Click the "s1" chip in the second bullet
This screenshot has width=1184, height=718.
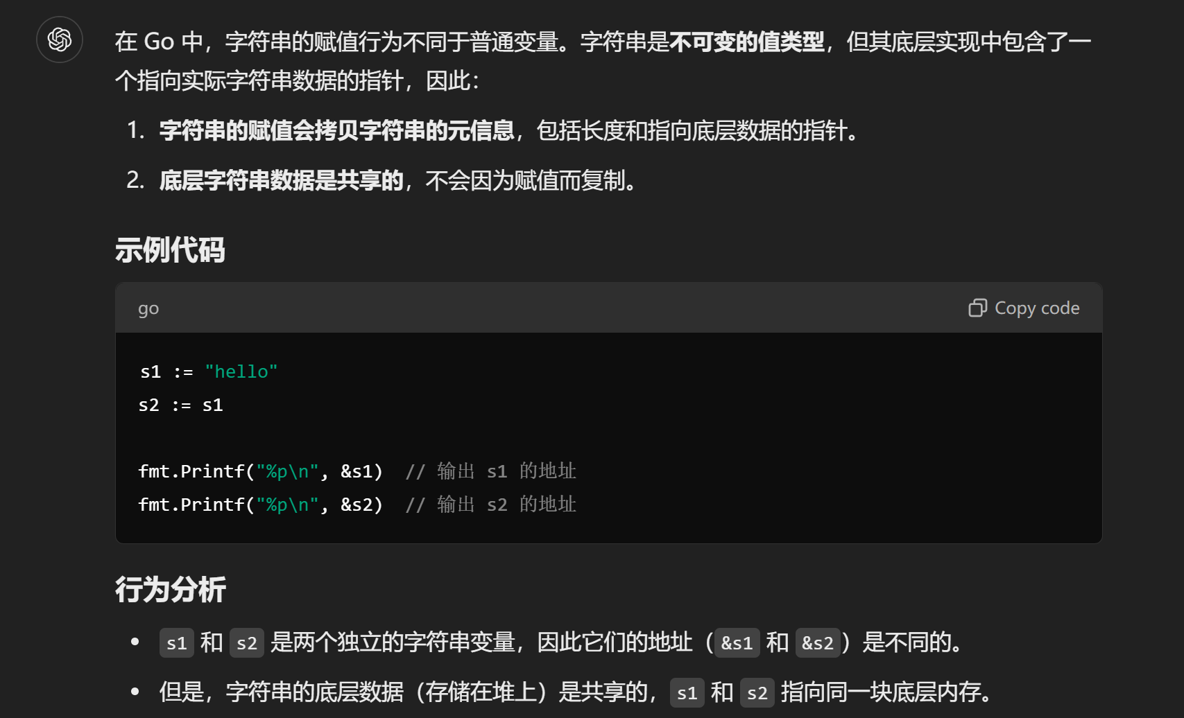click(687, 692)
